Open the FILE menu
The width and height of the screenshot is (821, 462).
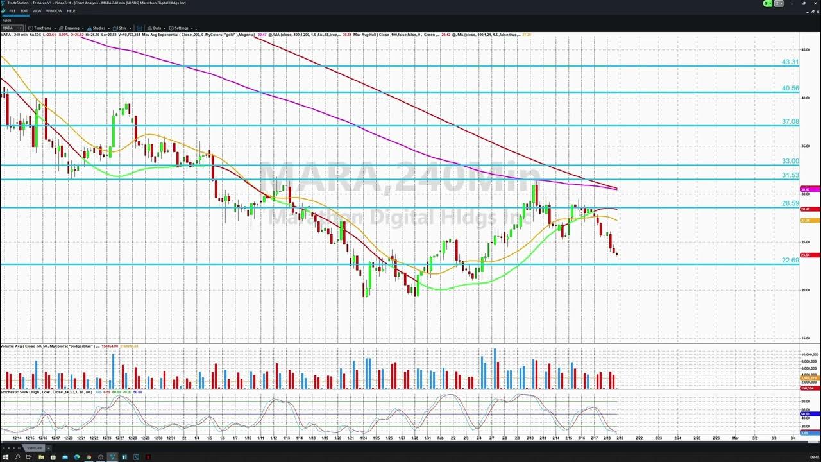[12, 11]
